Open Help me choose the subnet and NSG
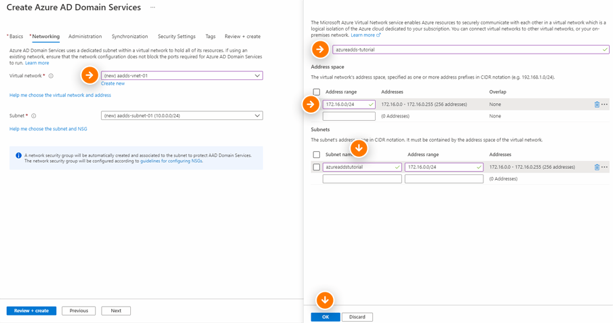 coord(48,129)
